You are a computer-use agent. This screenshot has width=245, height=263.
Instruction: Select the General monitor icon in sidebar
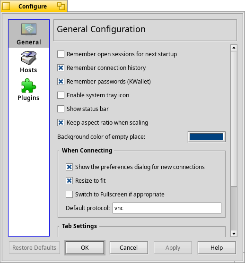[29, 30]
